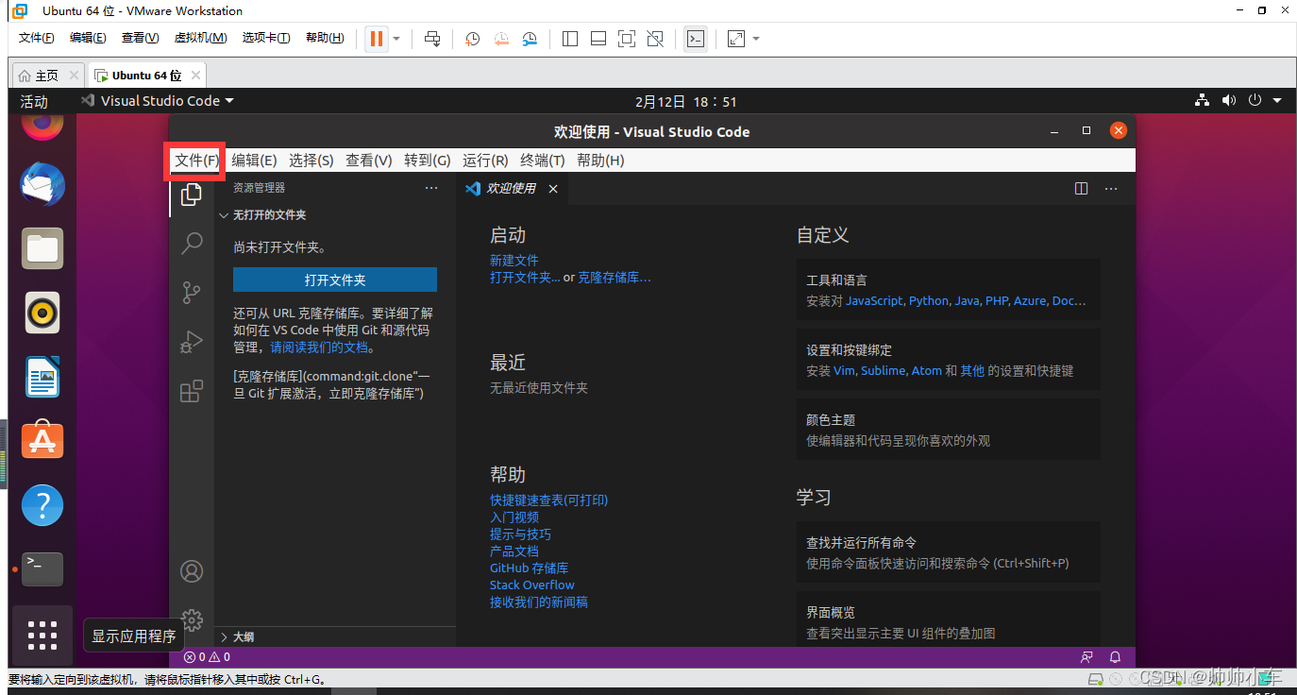Close the 欢迎使用 welcome tab
The height and width of the screenshot is (695, 1297).
[553, 189]
